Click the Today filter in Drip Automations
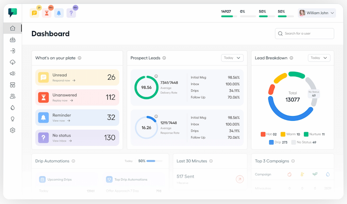The width and height of the screenshot is (347, 204). (x=129, y=161)
